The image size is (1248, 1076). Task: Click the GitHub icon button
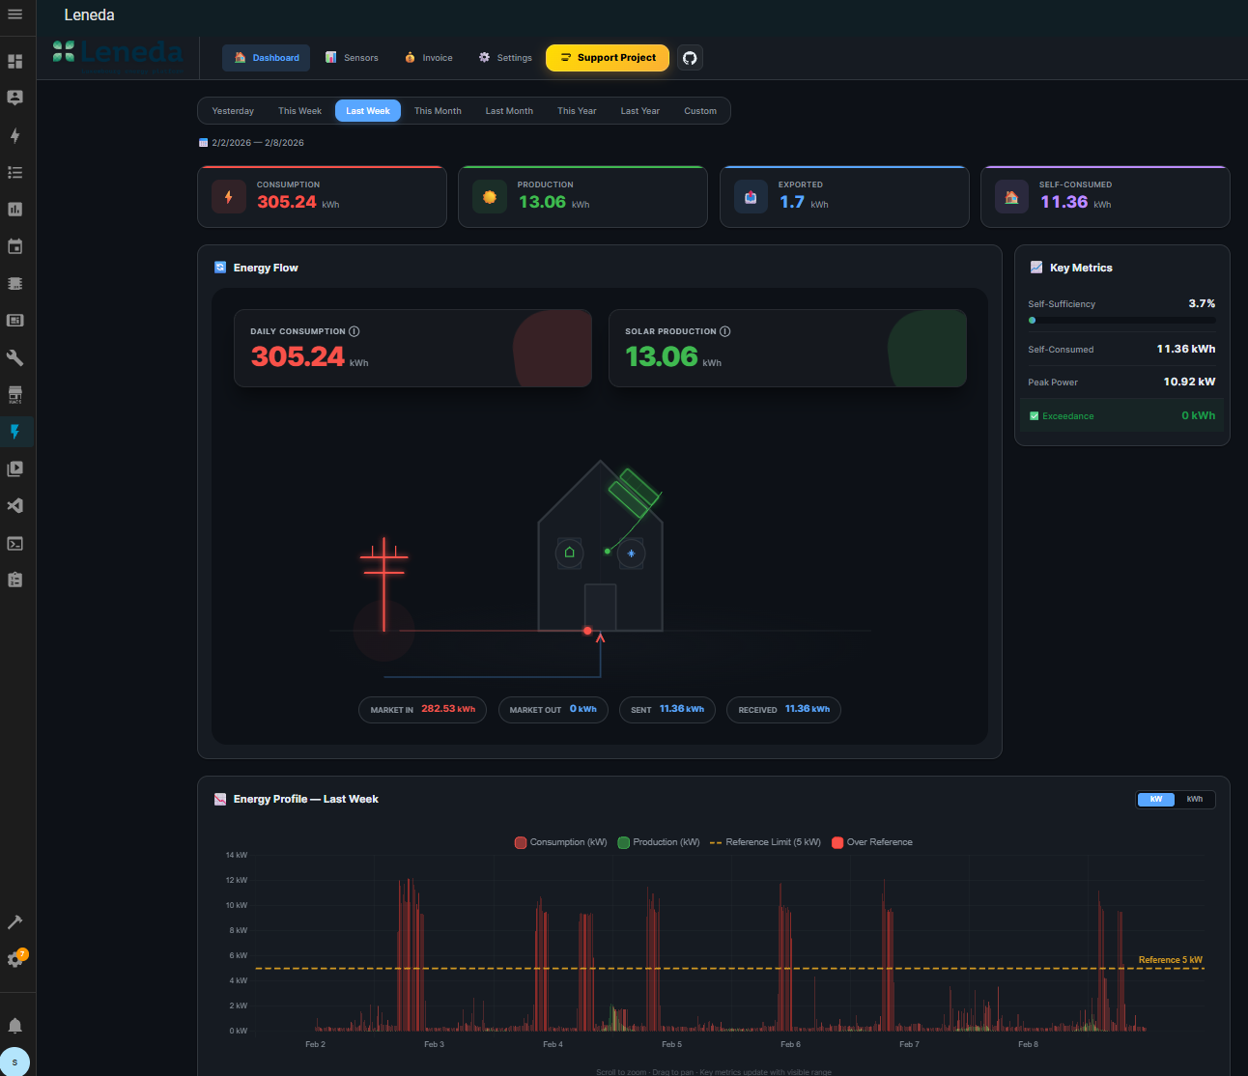coord(690,58)
